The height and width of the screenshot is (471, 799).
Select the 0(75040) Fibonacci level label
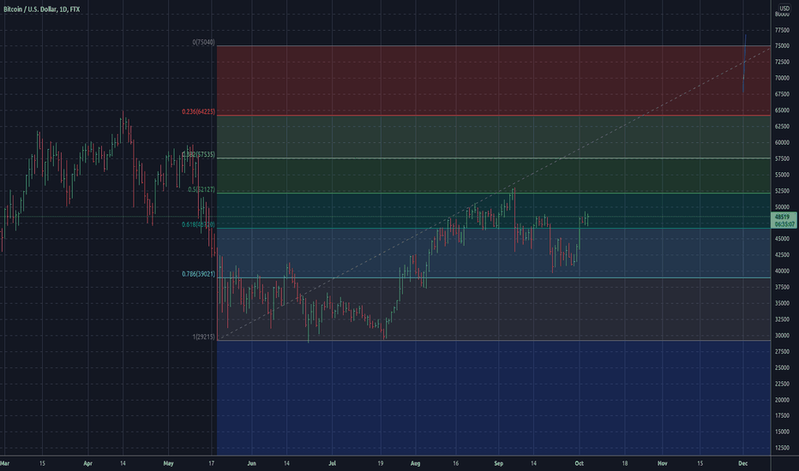pyautogui.click(x=204, y=42)
